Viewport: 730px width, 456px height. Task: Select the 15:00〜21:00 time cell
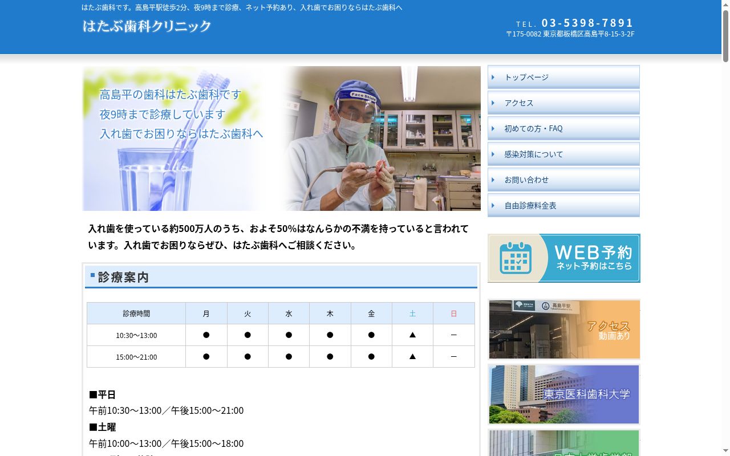(136, 357)
